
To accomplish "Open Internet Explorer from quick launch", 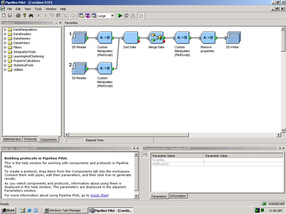I will click(x=29, y=210).
